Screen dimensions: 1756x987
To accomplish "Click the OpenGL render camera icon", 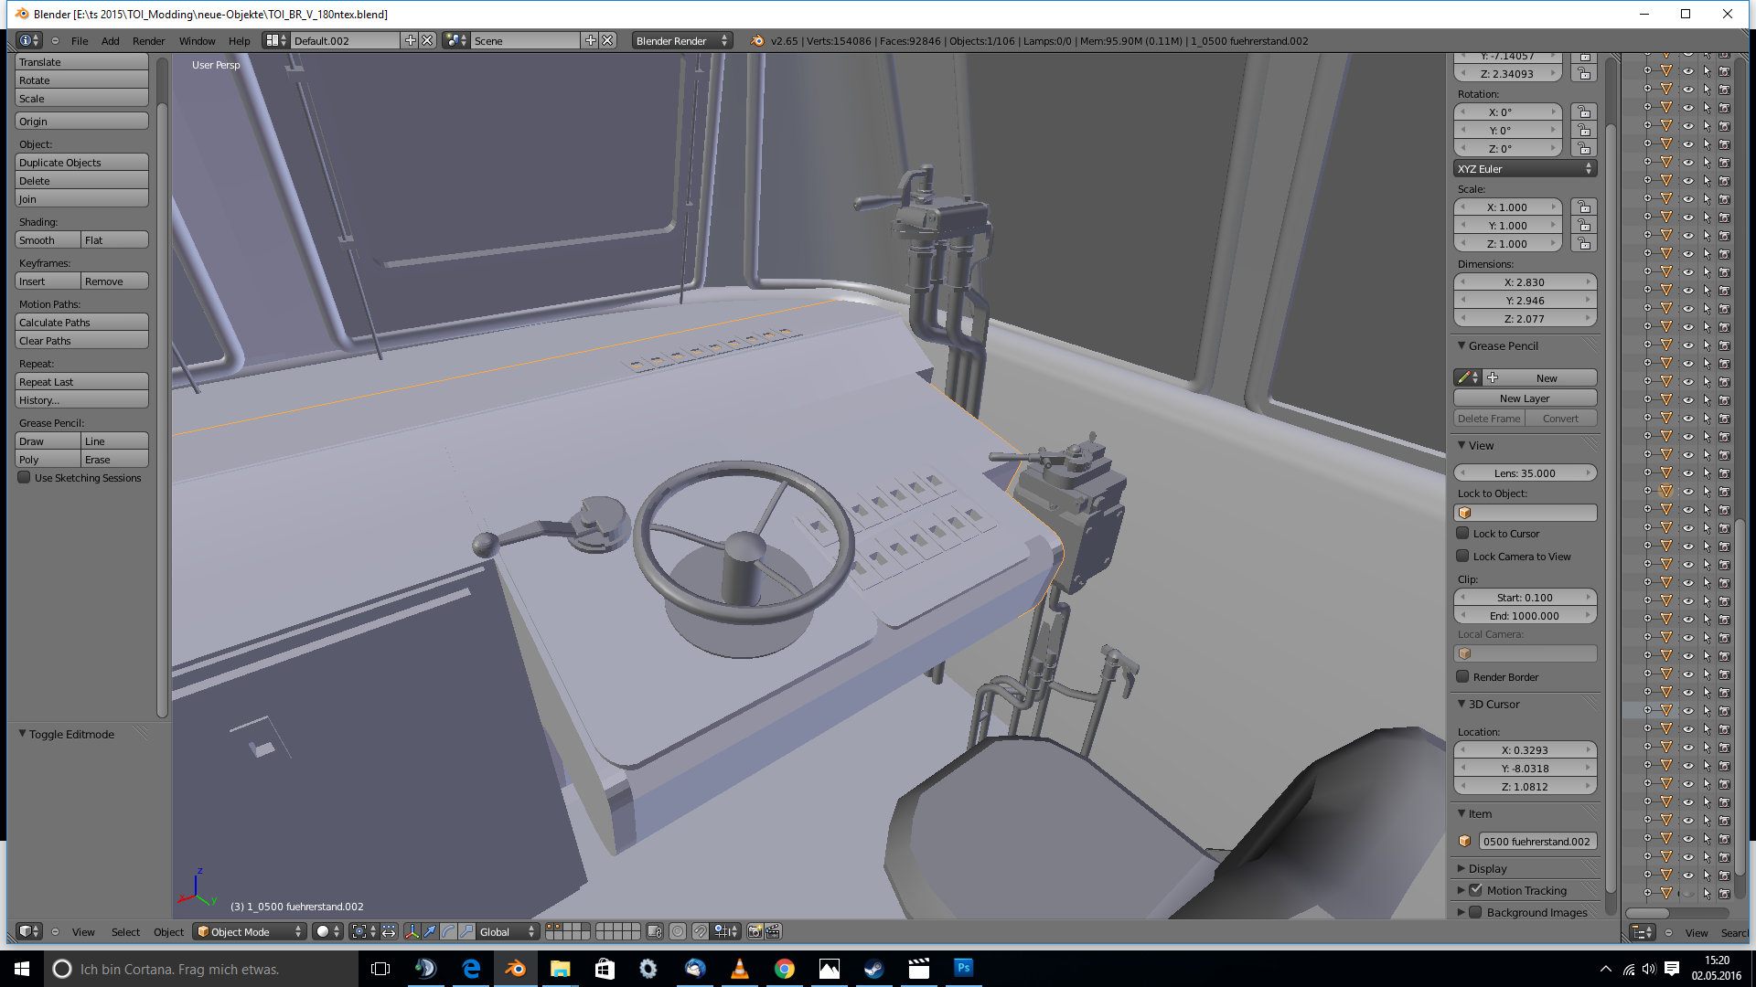I will coord(755,931).
